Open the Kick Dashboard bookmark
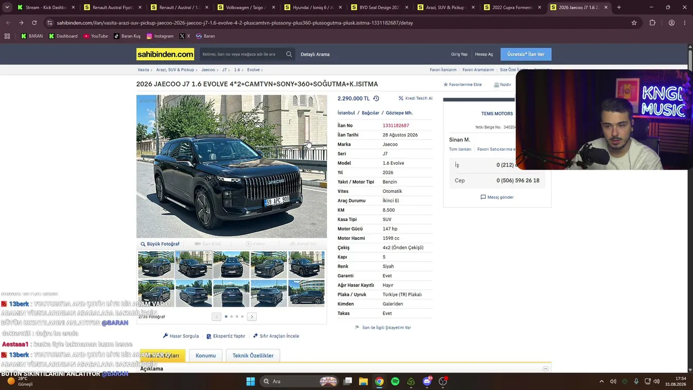693x390 pixels. tap(63, 36)
